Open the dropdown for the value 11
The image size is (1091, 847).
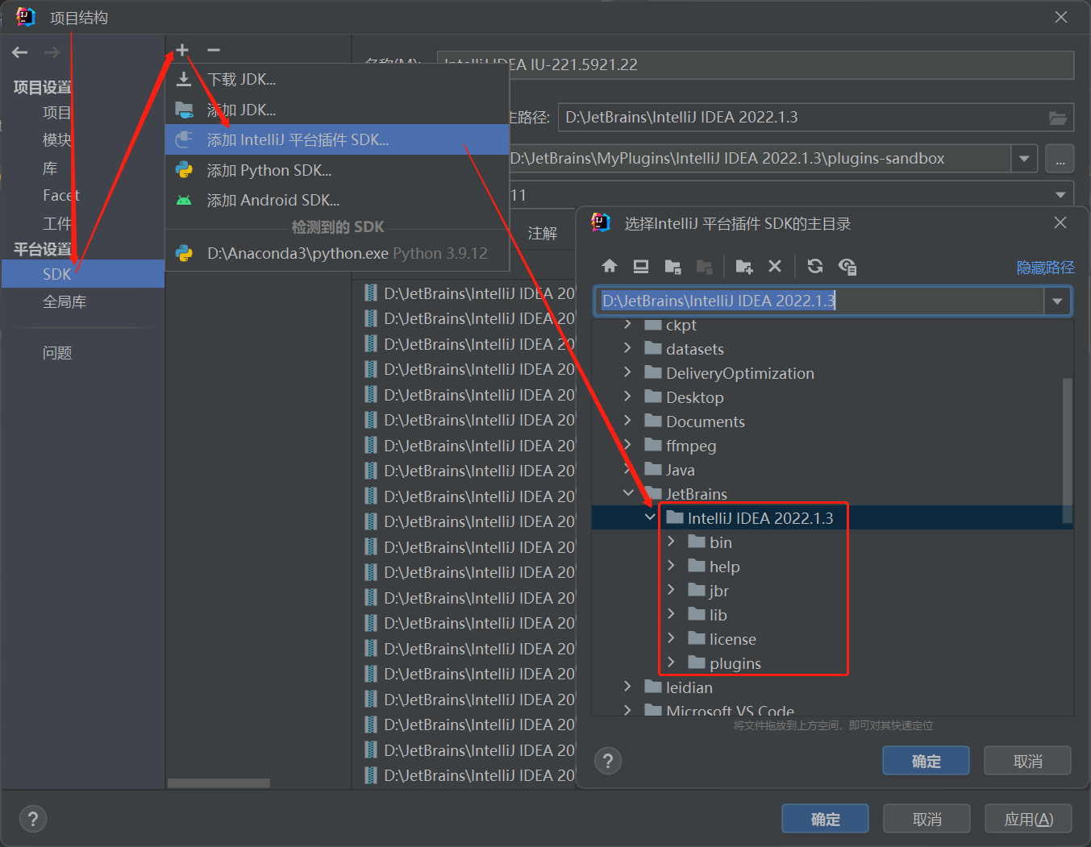click(x=1060, y=195)
